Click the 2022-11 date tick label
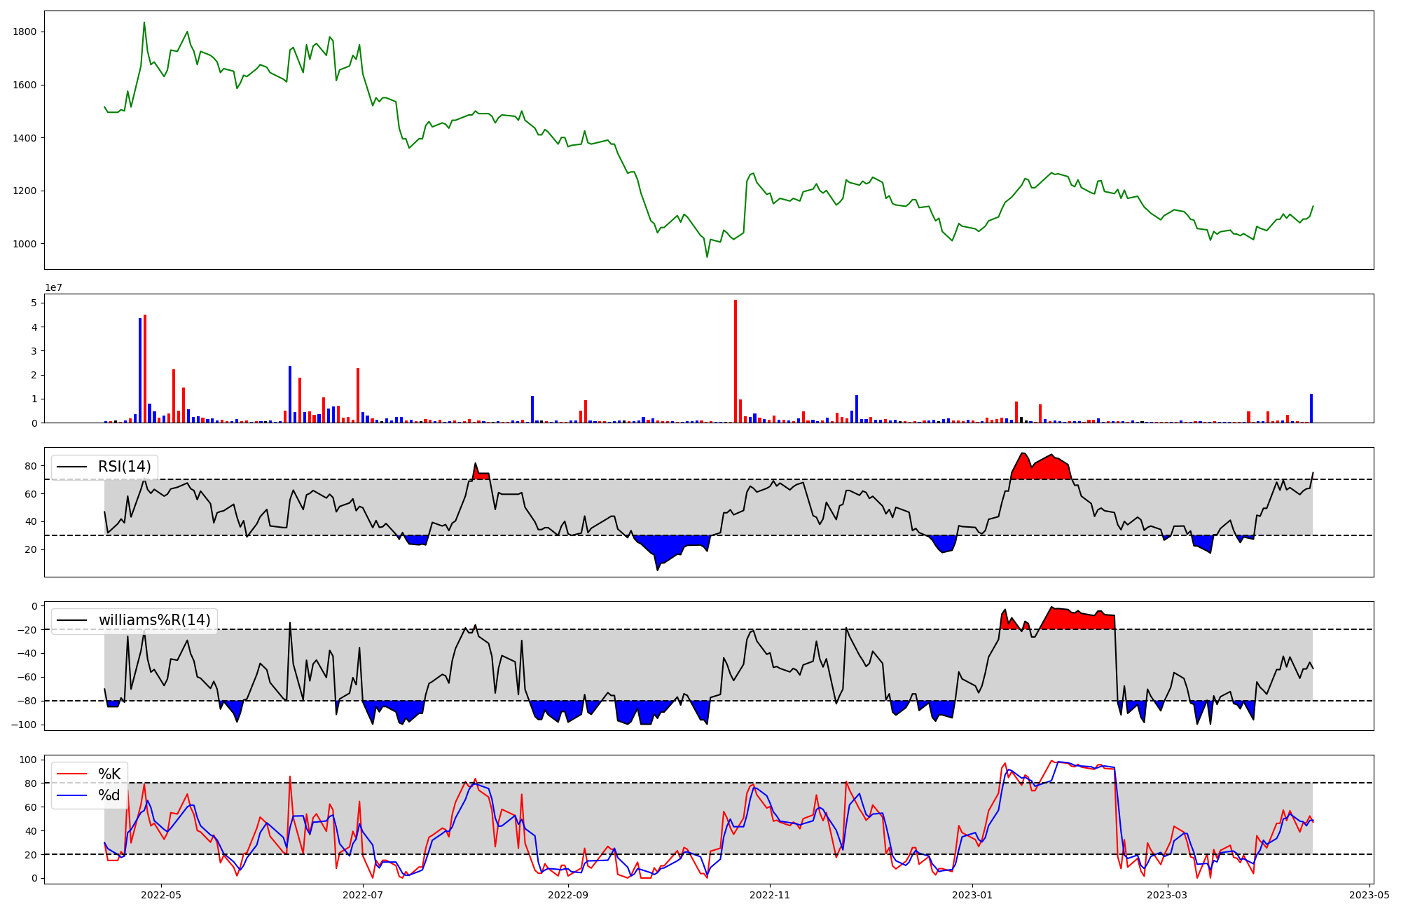1401x911 pixels. (770, 895)
